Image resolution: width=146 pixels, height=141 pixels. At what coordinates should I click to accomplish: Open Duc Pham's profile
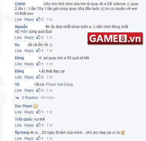[24, 106]
